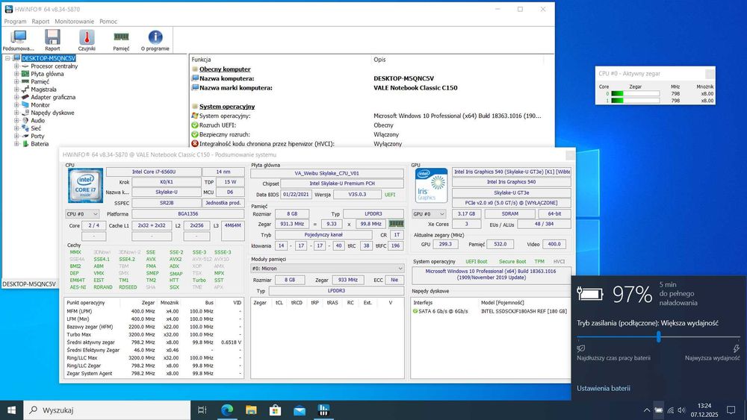Open the Monitorowanie menu
This screenshot has height=420, width=747.
pos(74,22)
